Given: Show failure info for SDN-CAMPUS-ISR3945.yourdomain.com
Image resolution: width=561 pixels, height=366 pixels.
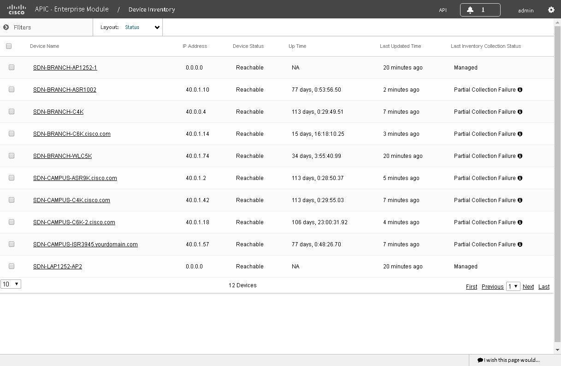Looking at the screenshot, I should (520, 244).
